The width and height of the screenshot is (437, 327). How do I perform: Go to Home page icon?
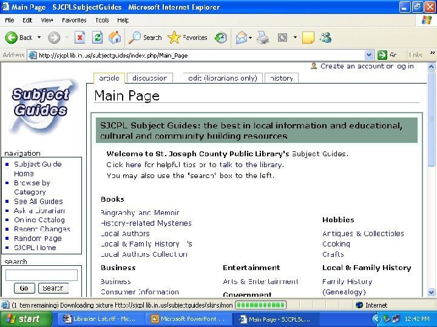pyautogui.click(x=115, y=38)
